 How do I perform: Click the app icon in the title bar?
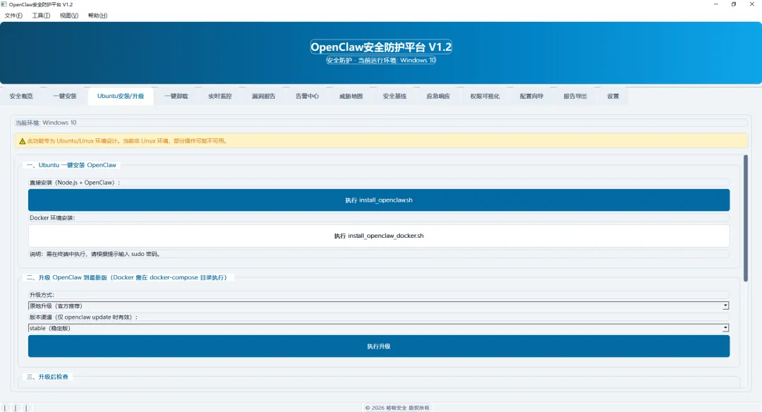click(4, 4)
